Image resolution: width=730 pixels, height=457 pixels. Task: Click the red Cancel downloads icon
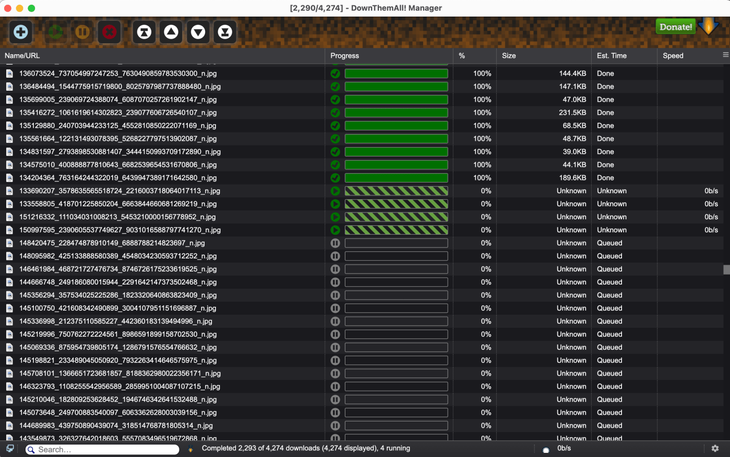(109, 32)
